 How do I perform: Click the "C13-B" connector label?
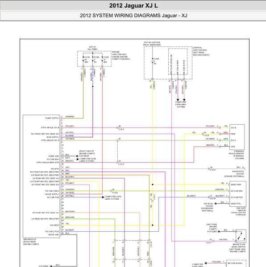(115, 193)
